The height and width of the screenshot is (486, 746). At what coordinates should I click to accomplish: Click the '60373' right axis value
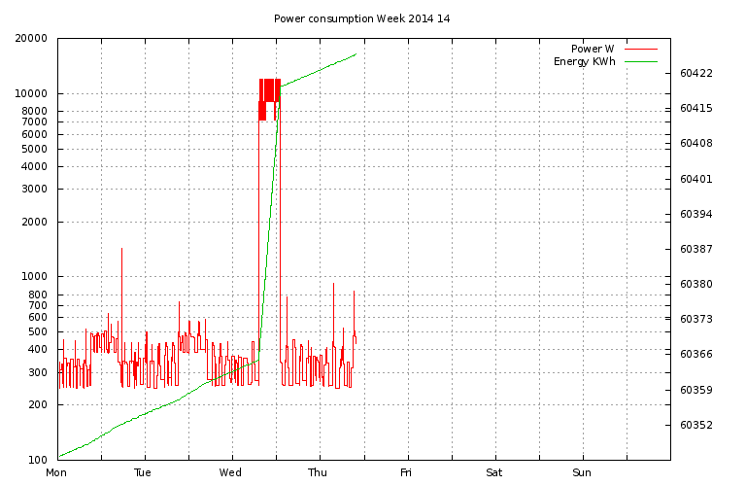[x=696, y=319]
